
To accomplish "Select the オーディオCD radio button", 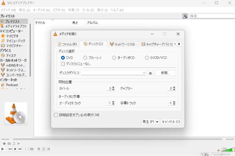I will (114, 57).
